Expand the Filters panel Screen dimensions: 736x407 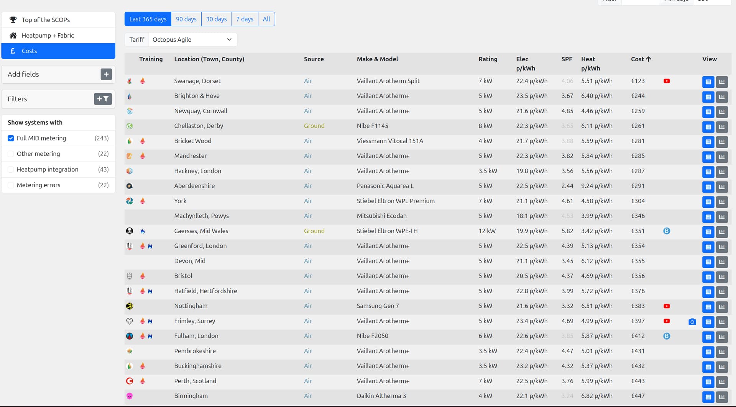[103, 99]
